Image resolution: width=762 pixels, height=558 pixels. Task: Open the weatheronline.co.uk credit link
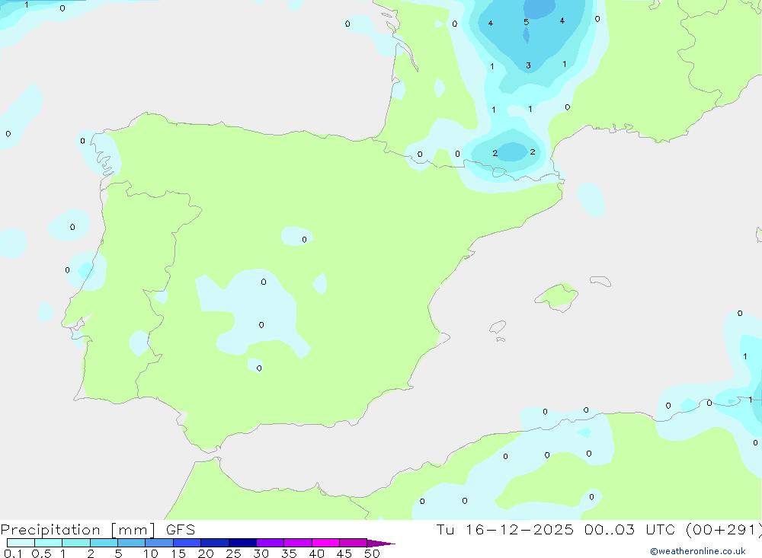tap(698, 551)
